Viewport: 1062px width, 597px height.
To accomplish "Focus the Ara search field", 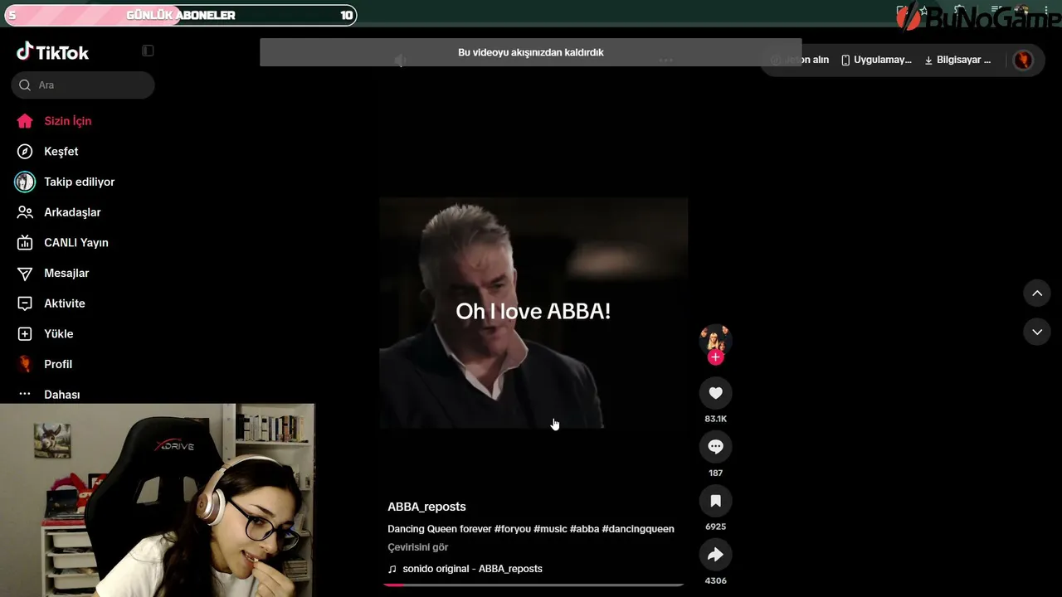I will [83, 85].
